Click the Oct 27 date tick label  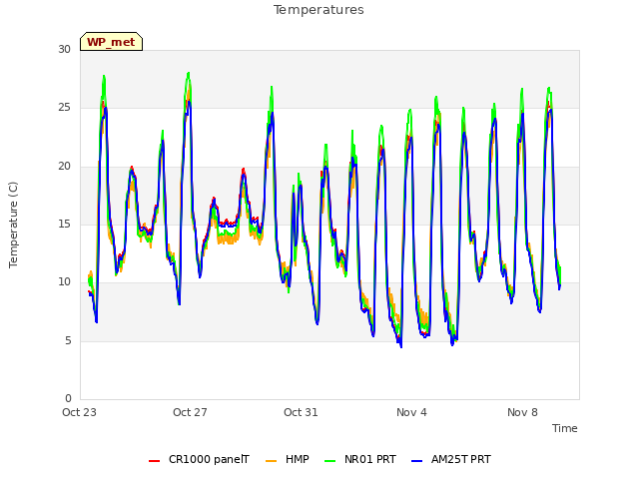190,412
